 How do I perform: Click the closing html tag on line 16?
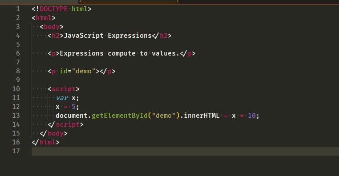(x=46, y=142)
